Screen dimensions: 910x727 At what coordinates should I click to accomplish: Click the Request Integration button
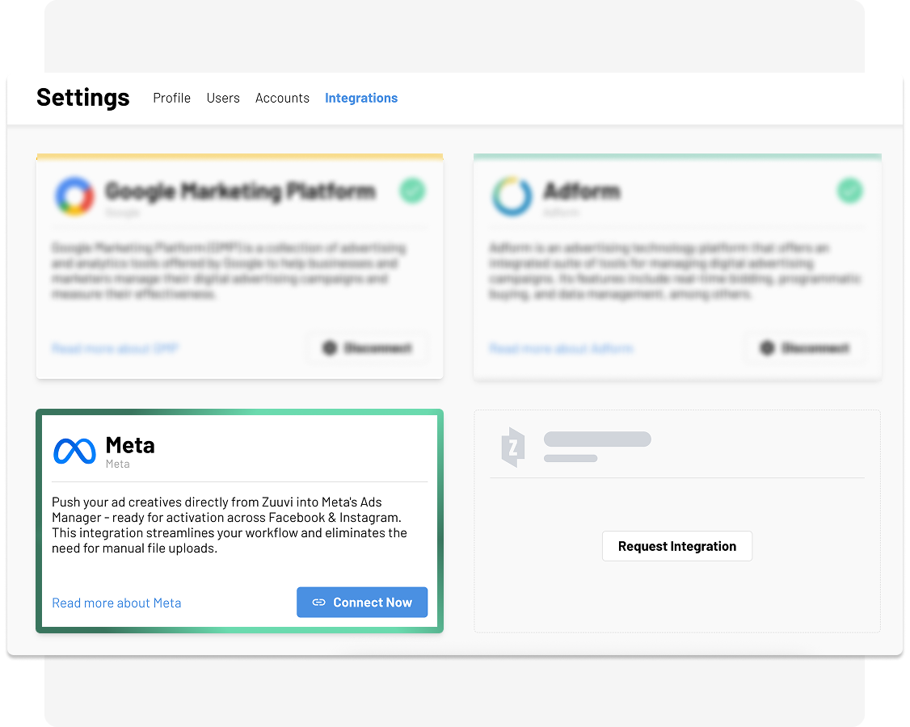[x=677, y=546]
